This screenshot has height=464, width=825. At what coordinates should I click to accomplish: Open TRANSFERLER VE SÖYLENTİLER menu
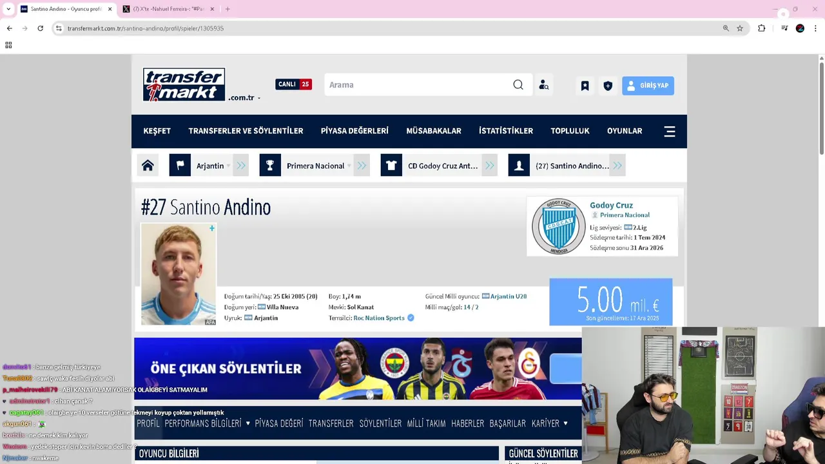[246, 131]
